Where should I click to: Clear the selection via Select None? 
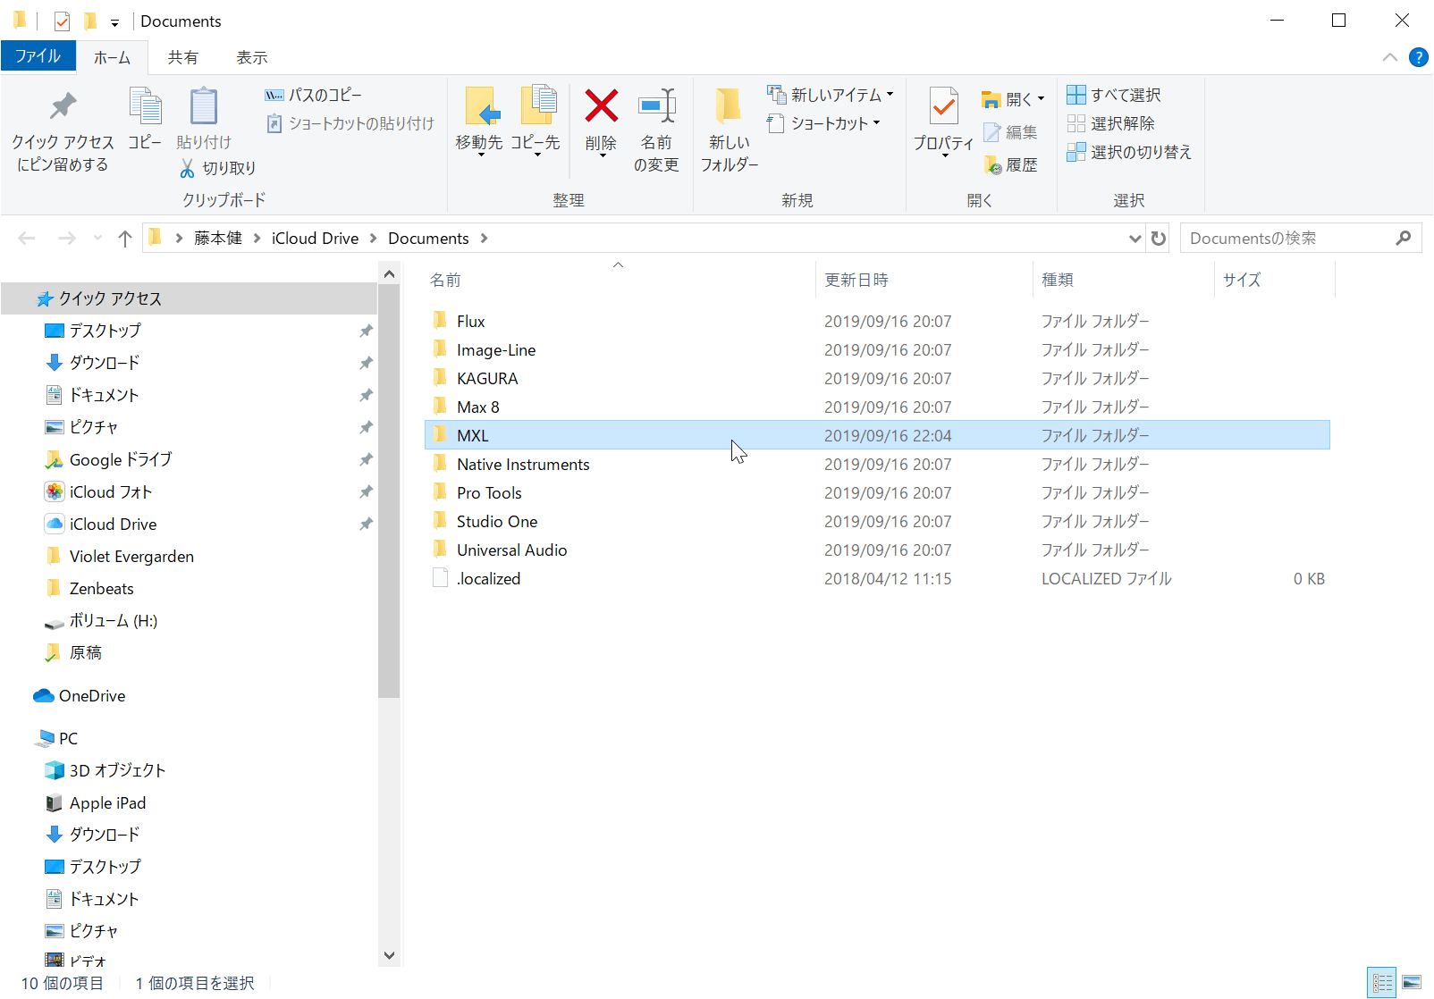(x=1111, y=123)
